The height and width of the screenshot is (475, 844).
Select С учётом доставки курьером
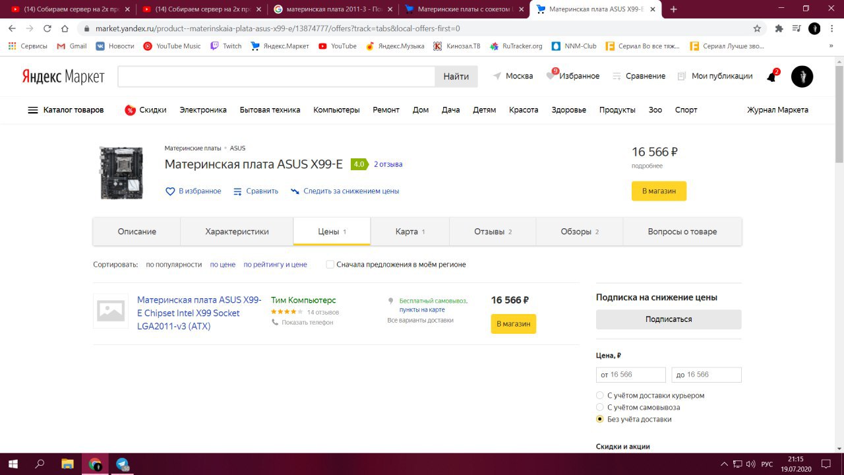point(600,395)
